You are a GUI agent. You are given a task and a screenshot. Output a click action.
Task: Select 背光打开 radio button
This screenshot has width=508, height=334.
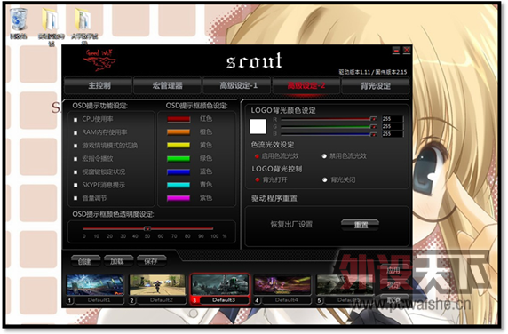point(258,179)
